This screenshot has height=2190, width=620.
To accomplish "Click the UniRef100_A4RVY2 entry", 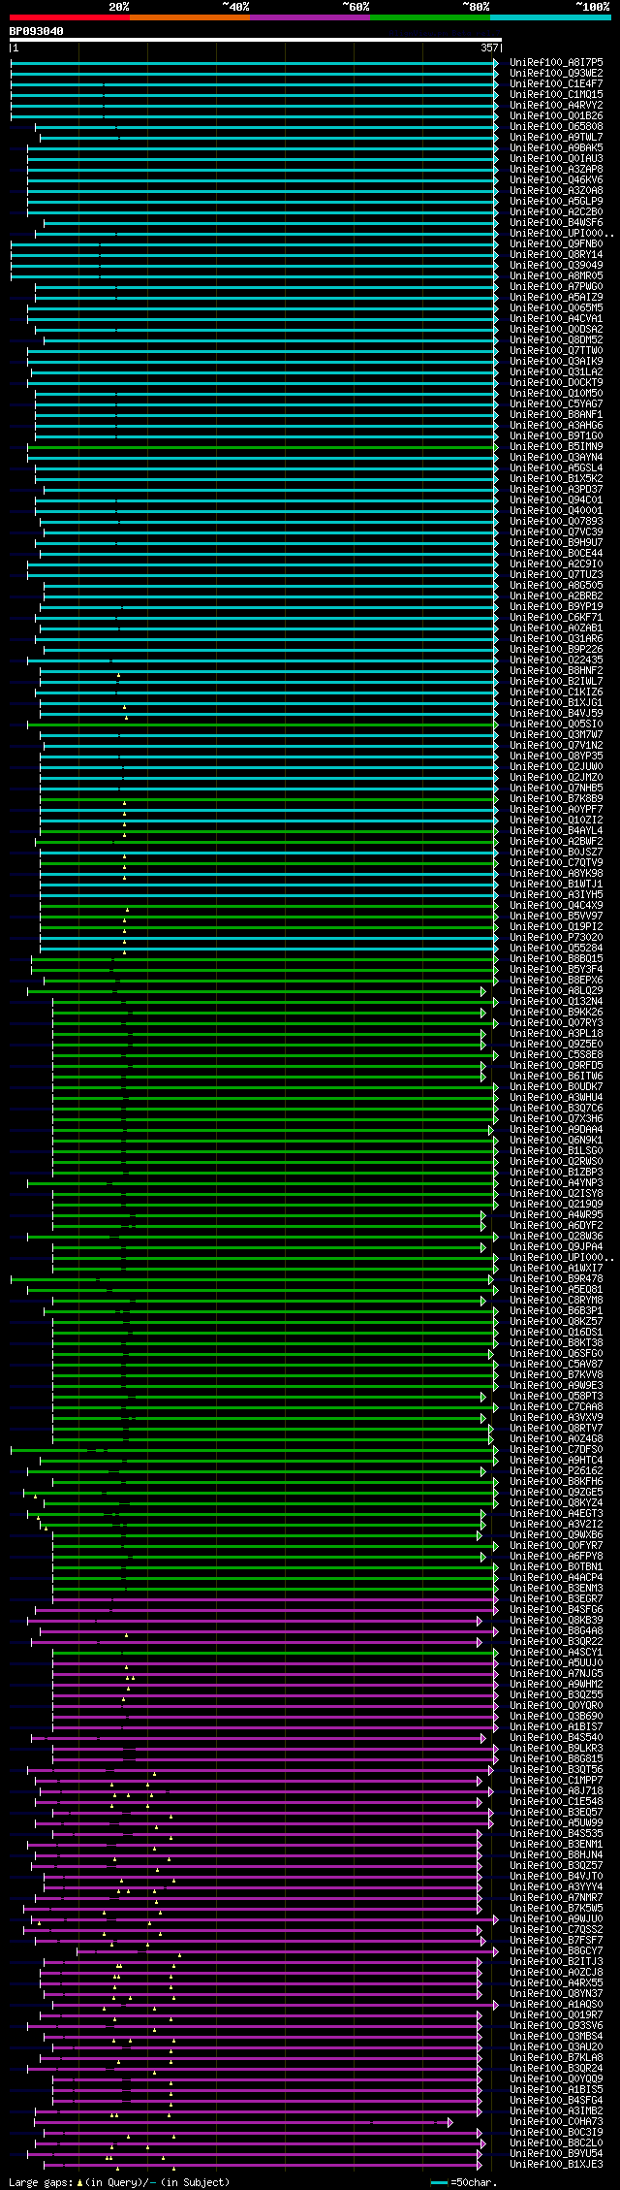I will click(x=556, y=105).
